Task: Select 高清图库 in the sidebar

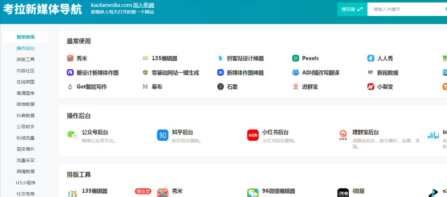Action: click(26, 93)
